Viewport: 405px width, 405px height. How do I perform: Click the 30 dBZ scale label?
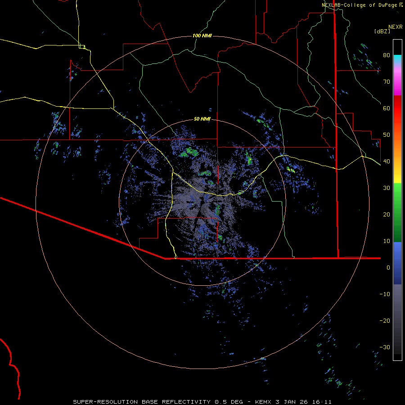(x=387, y=188)
